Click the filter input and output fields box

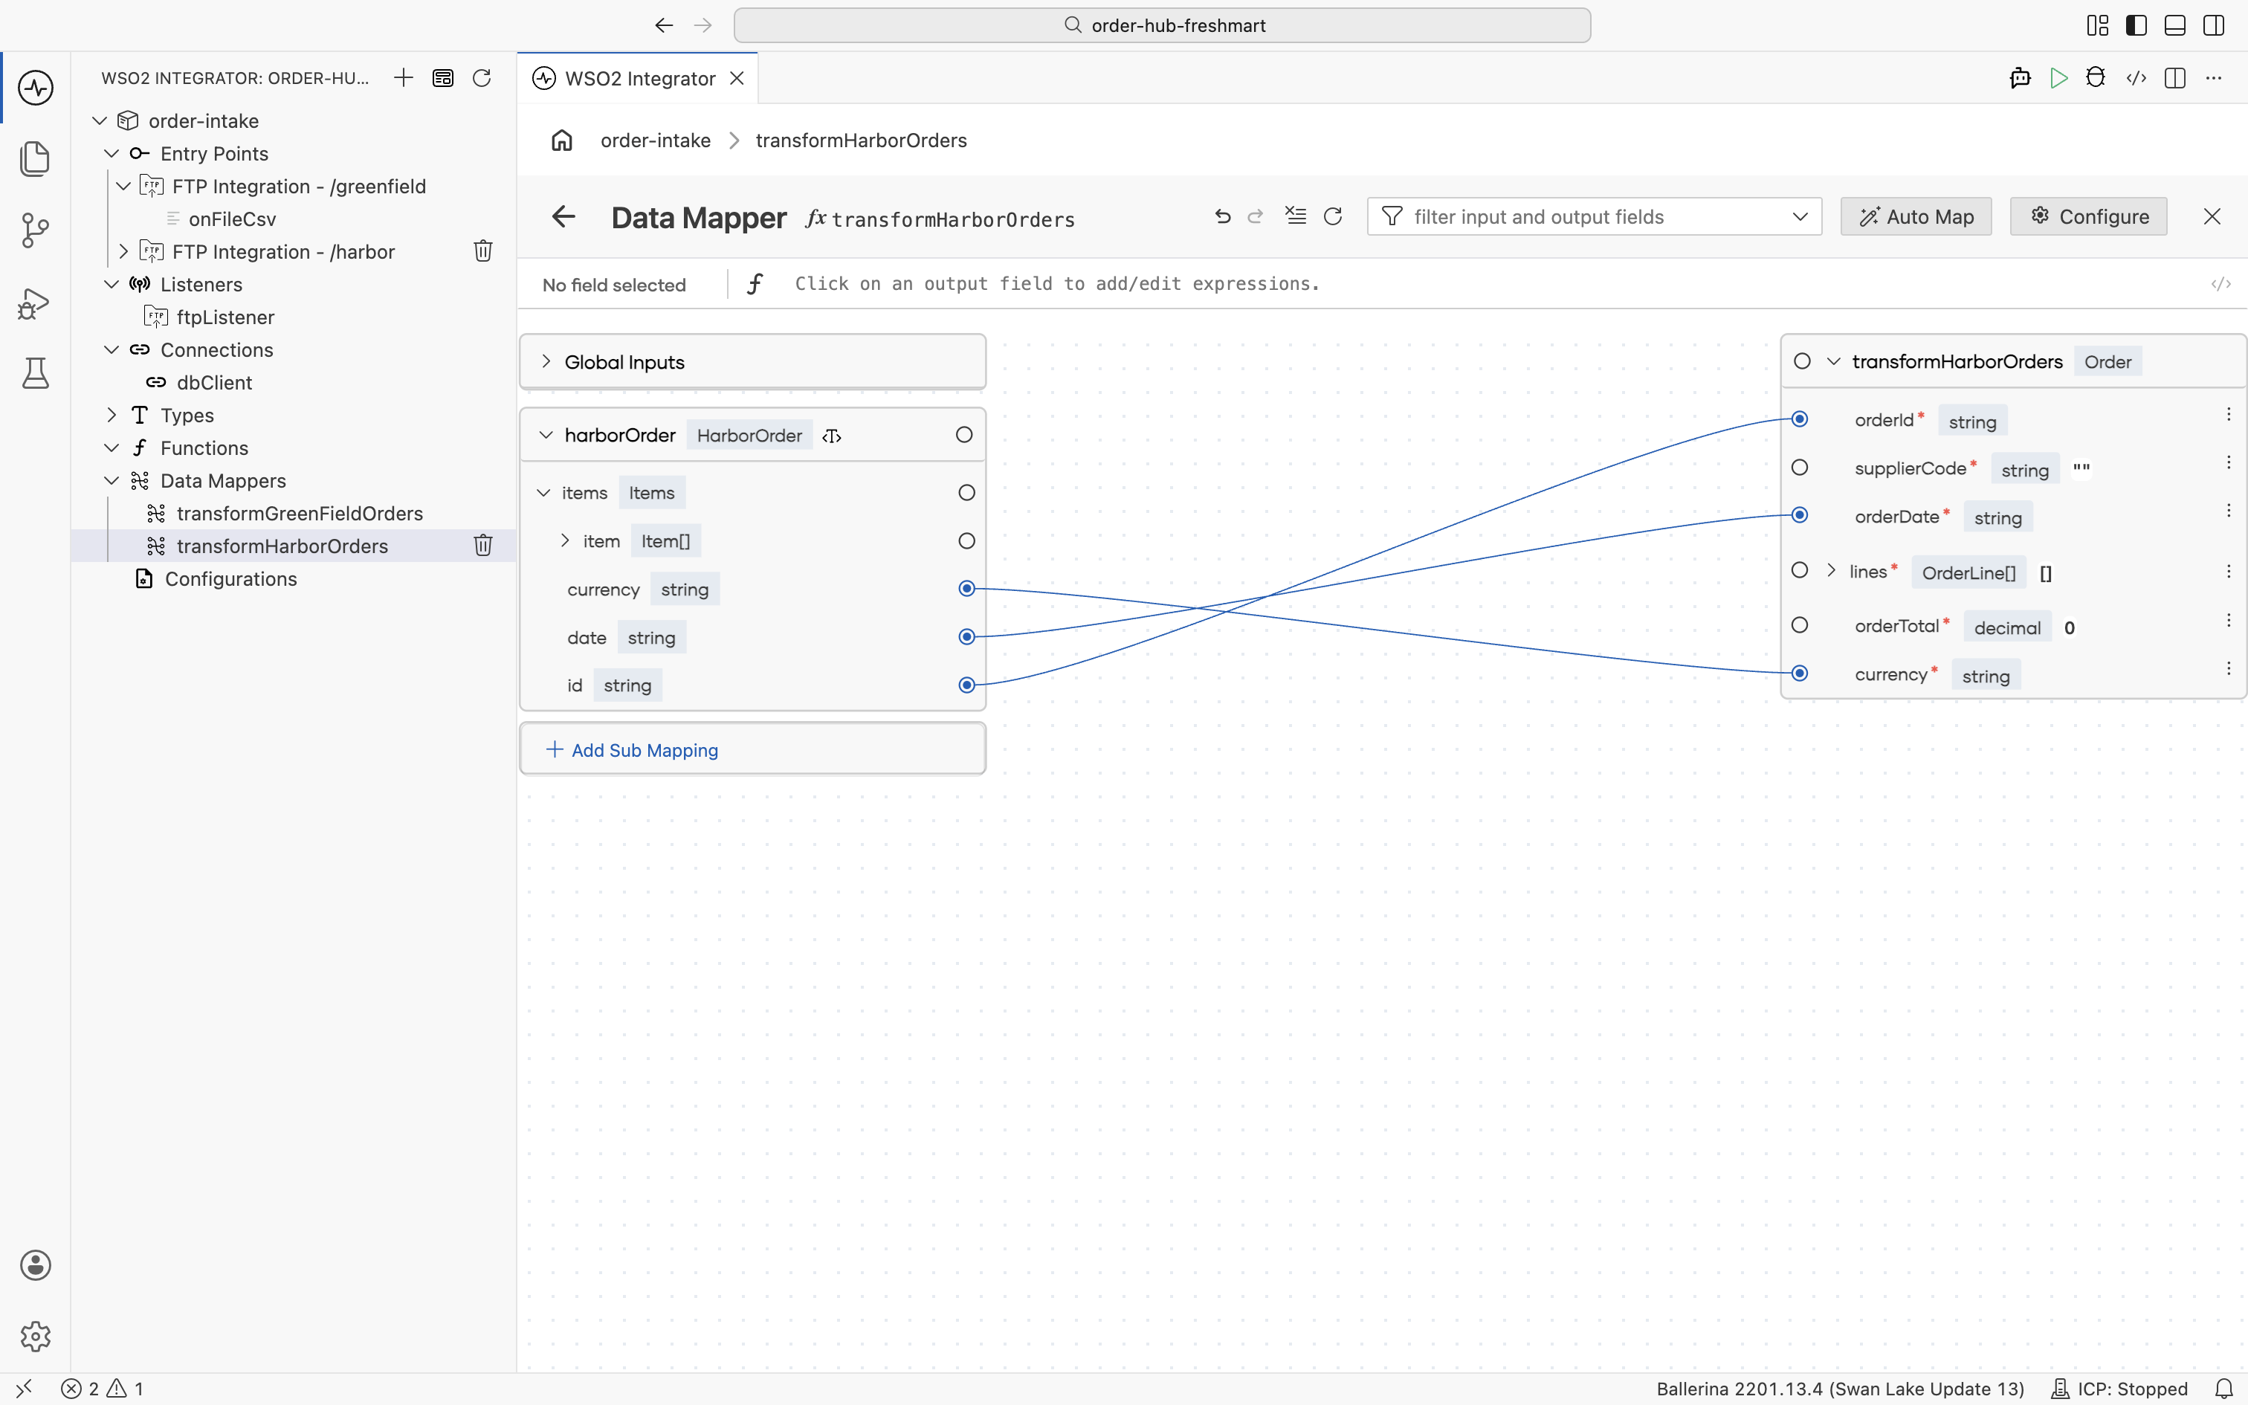tap(1594, 216)
